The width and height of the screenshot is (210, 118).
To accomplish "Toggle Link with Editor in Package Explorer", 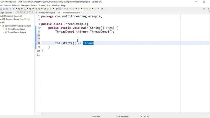I will (21, 12).
